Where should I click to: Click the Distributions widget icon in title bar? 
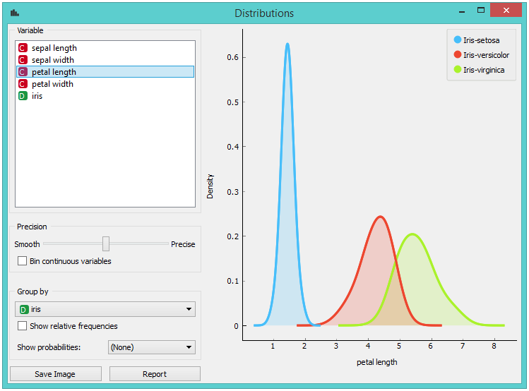(15, 13)
